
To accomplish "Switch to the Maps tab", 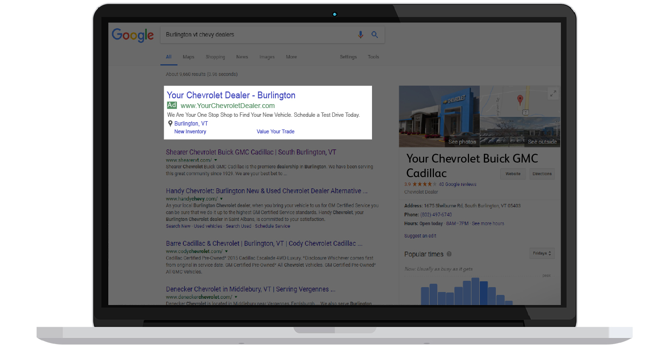I will (x=189, y=57).
